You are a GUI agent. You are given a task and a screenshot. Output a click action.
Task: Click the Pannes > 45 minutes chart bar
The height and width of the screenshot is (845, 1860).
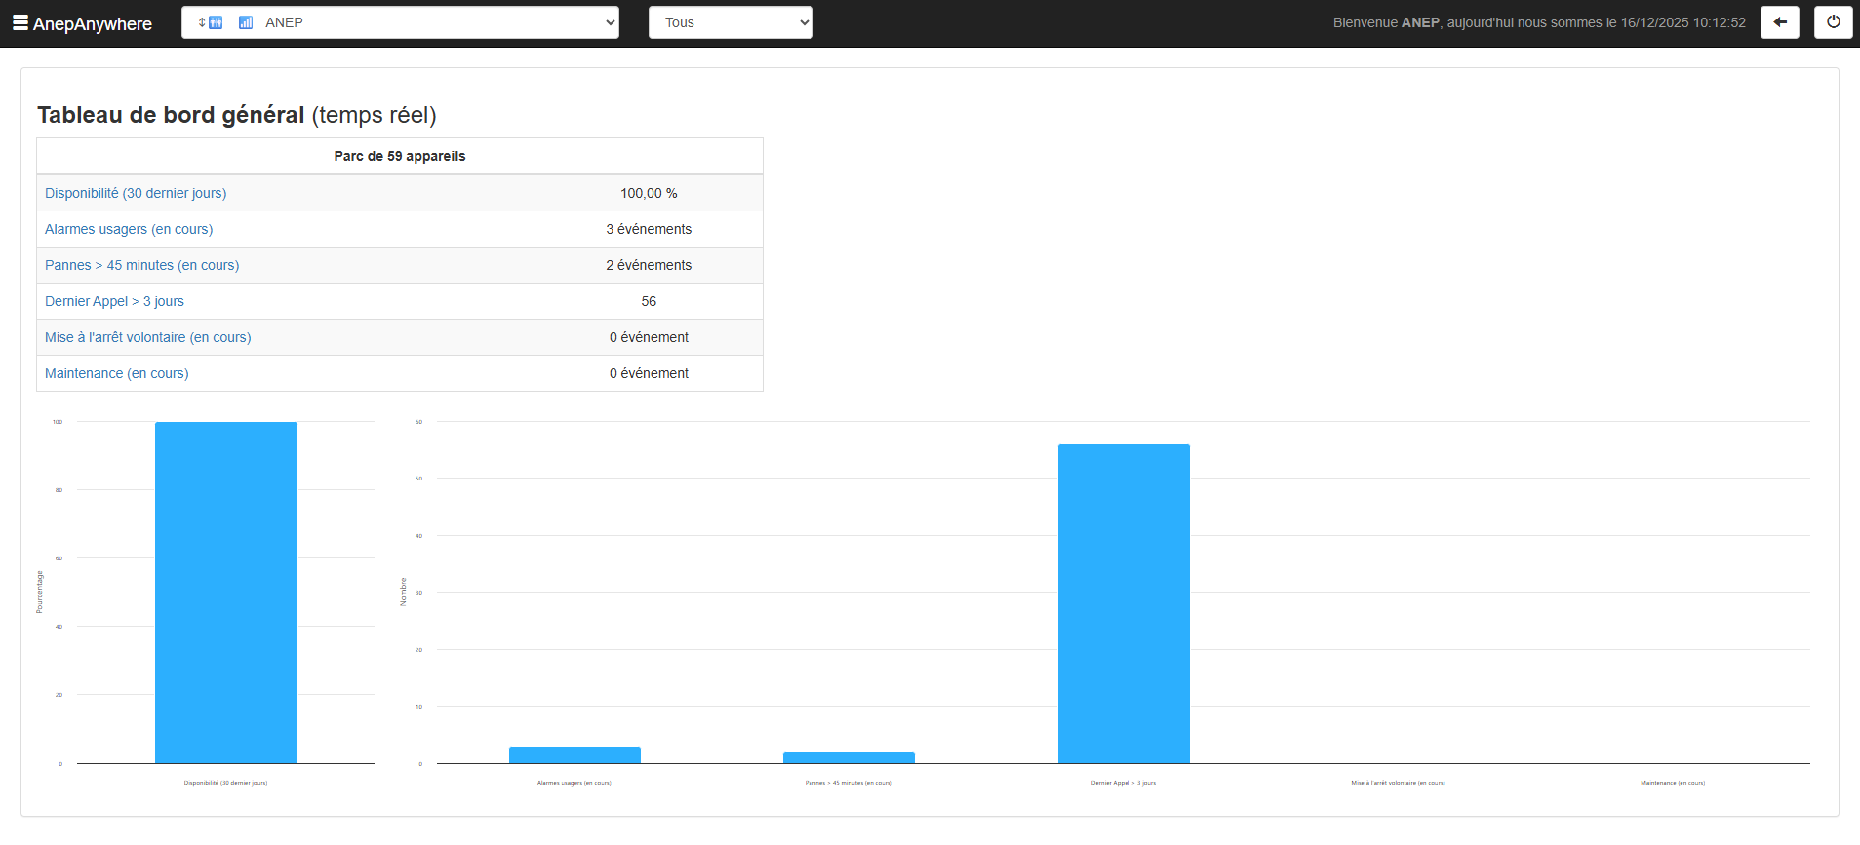[x=849, y=757]
